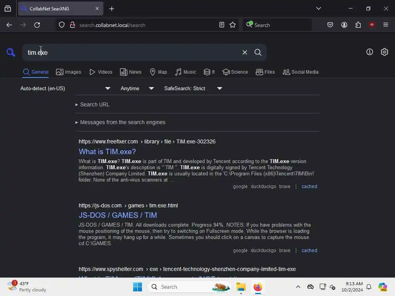Open the Pocket save icon
Screen dimensions: 395x296
330,25
